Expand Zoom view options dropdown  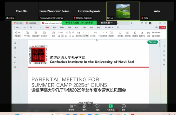[107, 22]
